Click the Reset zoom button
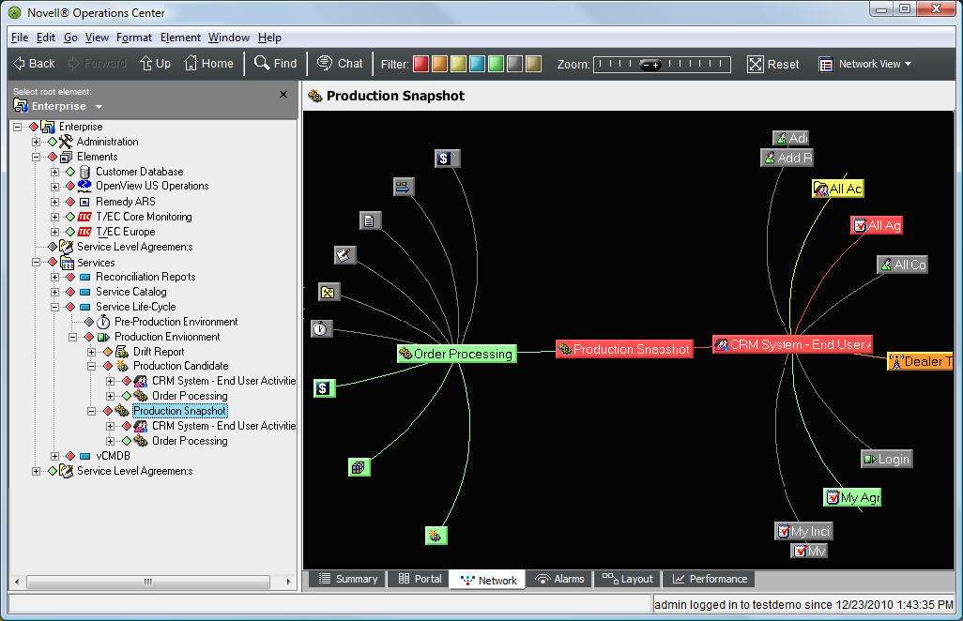963x621 pixels. (x=773, y=64)
